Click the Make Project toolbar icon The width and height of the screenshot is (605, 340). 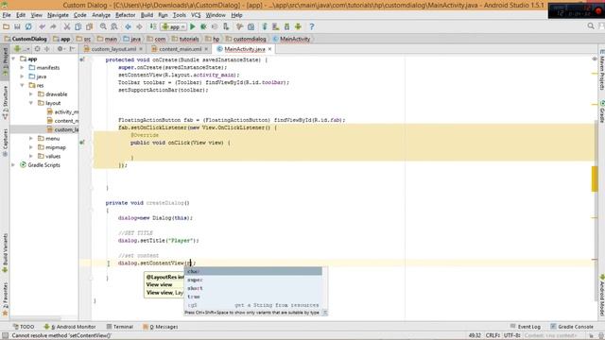click(153, 26)
